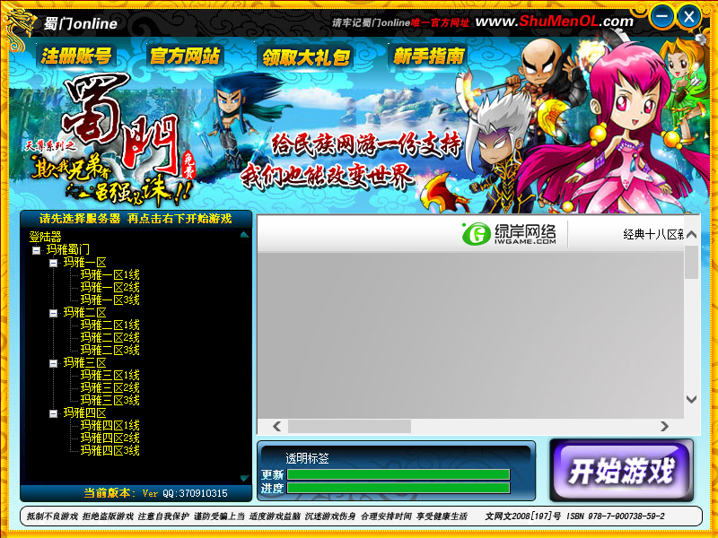
Task: Click server list scroll-down arrow
Action: coord(244,478)
